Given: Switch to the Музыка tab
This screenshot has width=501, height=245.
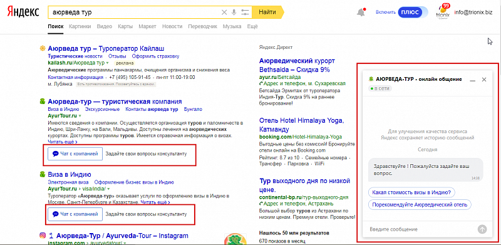Looking at the screenshot, I should pos(232,26).
